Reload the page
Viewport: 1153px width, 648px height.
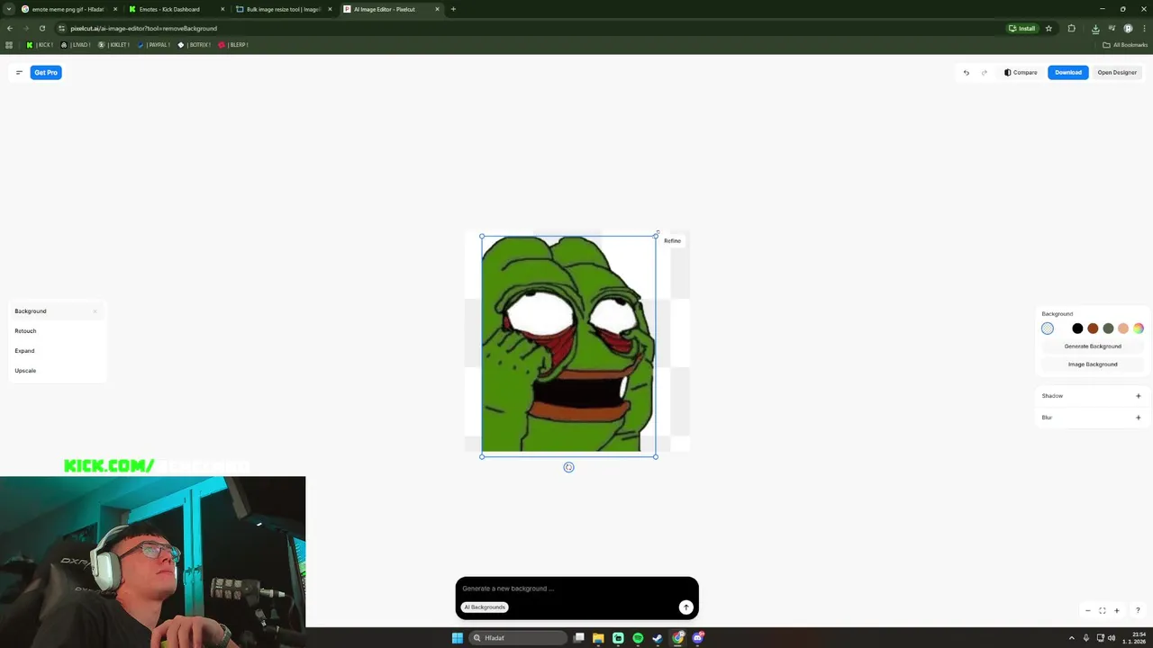(x=41, y=28)
